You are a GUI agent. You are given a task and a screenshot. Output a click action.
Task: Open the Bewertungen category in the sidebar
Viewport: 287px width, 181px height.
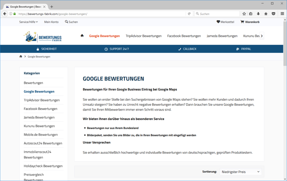click(33, 83)
